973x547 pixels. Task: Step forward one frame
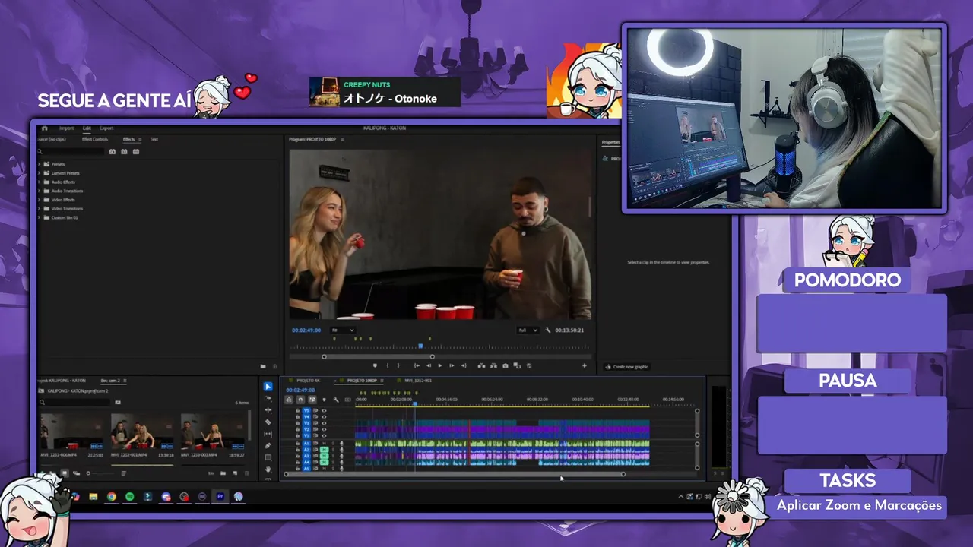click(452, 365)
